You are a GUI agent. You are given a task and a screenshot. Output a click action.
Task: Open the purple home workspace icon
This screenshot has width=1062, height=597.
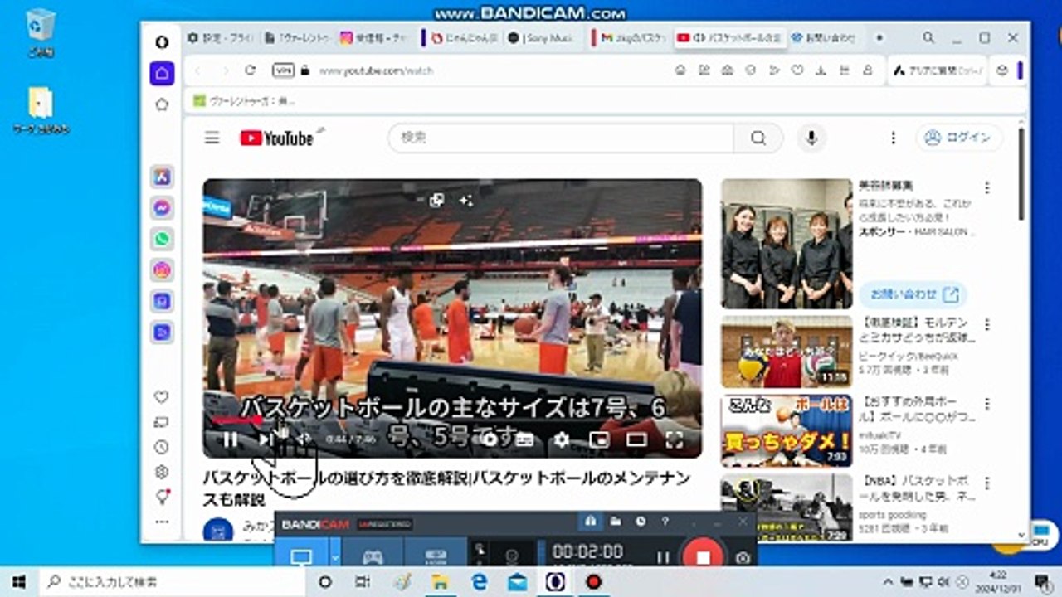click(162, 73)
